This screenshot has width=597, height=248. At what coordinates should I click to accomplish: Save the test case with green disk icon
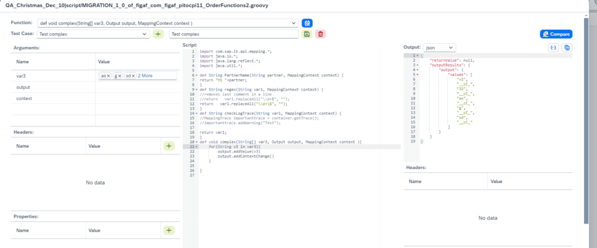(x=307, y=34)
